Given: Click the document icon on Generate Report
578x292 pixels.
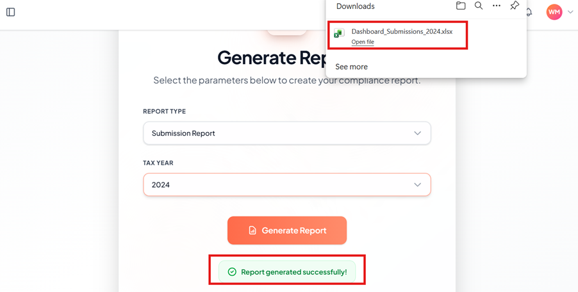Looking at the screenshot, I should pos(252,231).
